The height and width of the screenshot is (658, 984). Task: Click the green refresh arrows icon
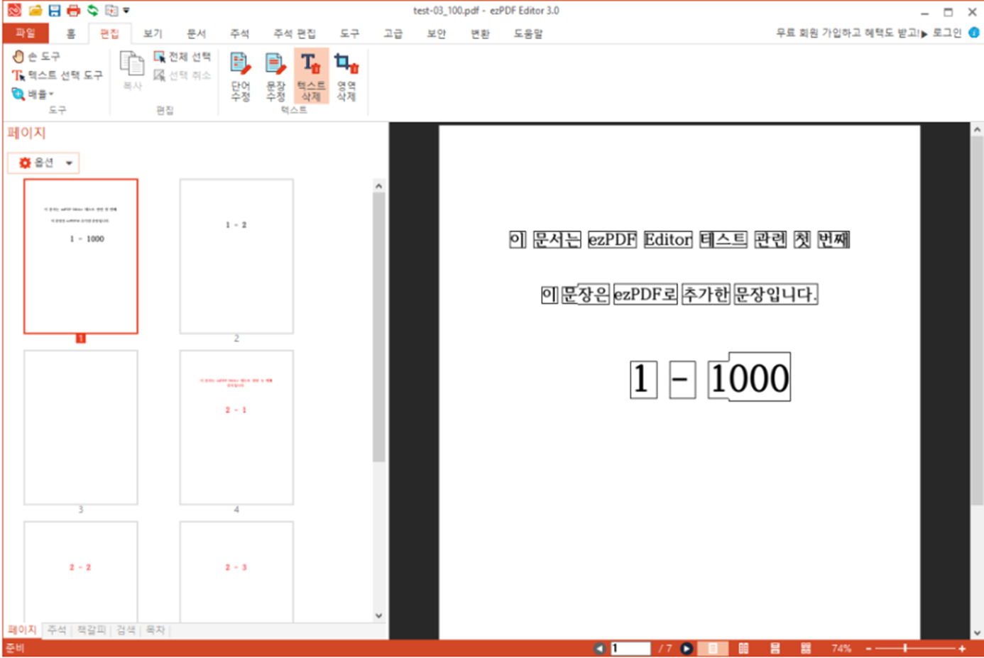92,11
